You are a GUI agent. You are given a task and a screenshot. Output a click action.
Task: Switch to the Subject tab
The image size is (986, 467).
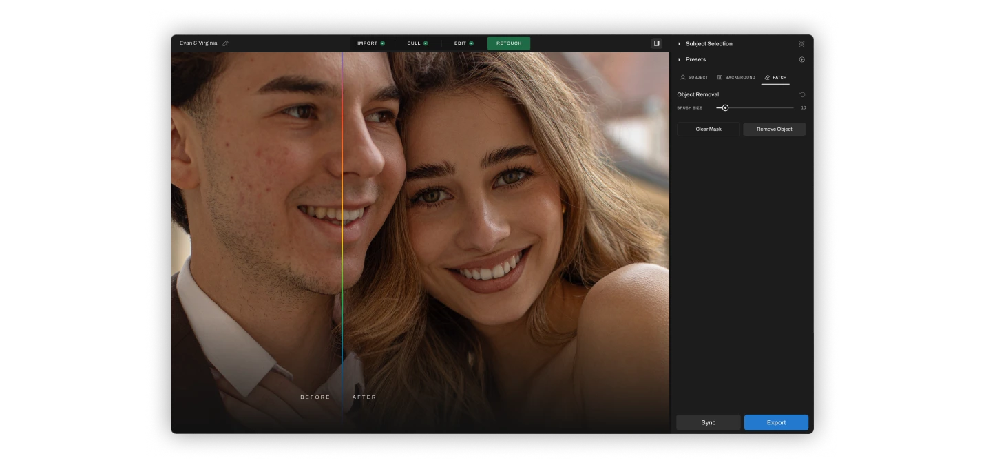click(694, 78)
